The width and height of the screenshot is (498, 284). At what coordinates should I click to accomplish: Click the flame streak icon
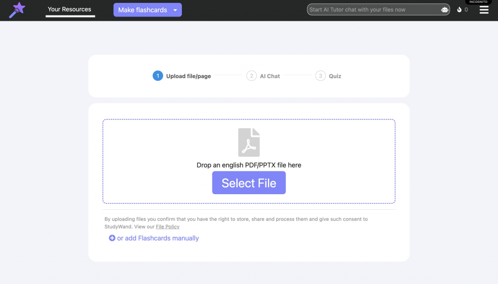point(459,10)
